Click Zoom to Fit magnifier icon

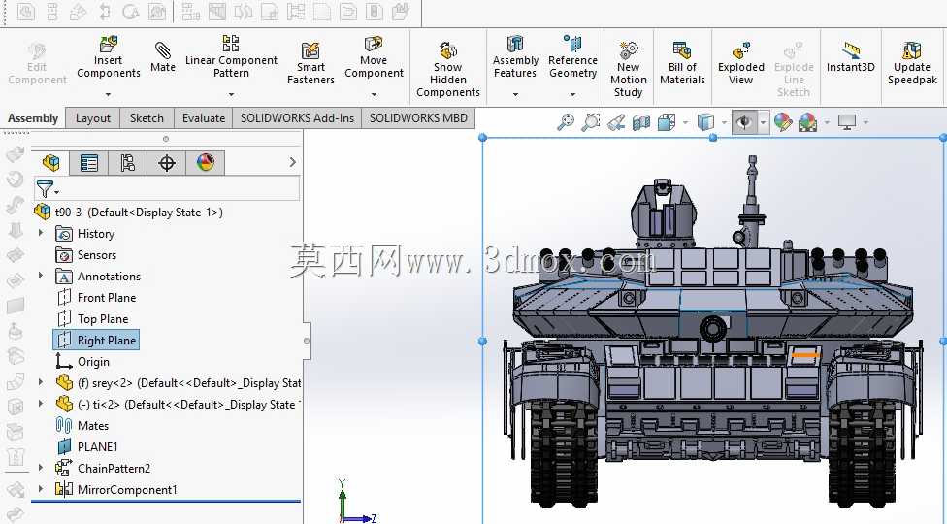coord(566,122)
